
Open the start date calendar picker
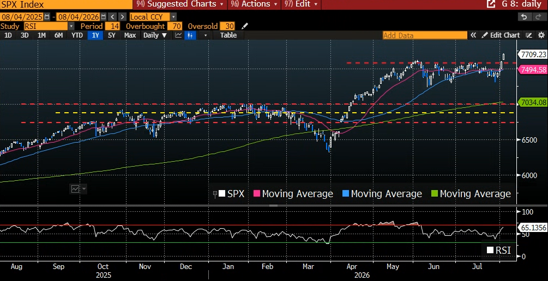tap(47, 17)
